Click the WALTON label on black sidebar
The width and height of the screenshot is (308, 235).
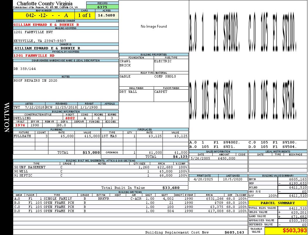coord(7,117)
